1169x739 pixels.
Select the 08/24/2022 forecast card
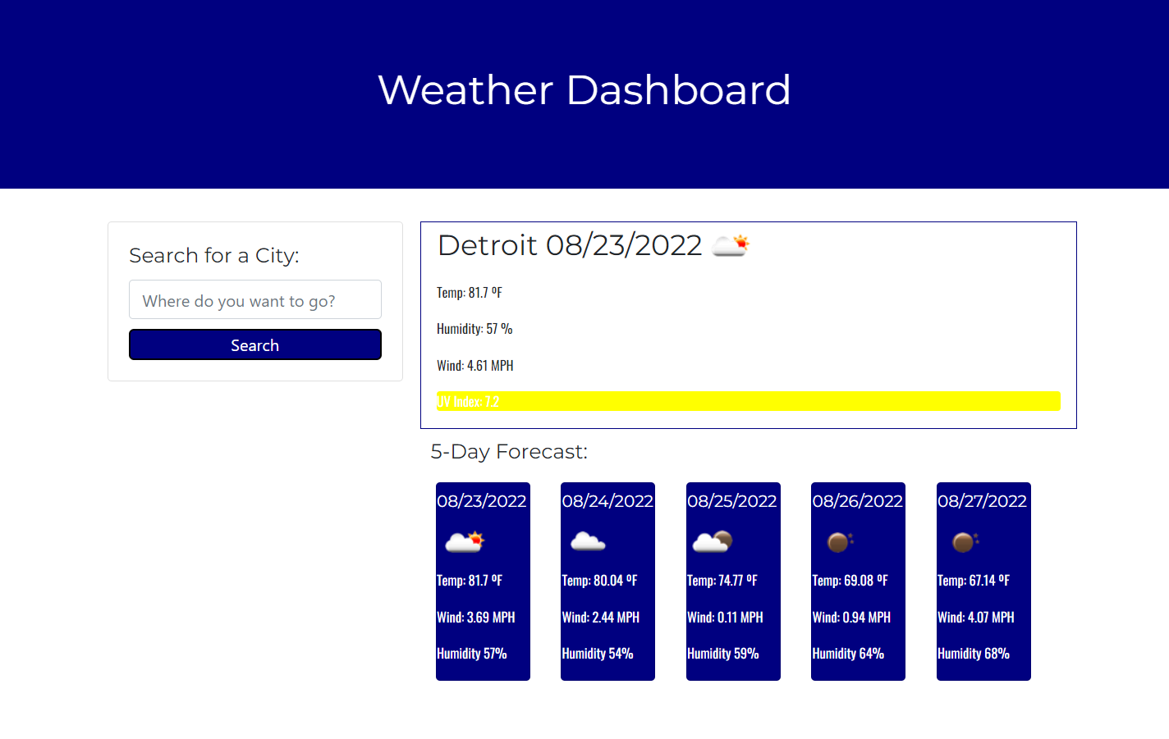[x=607, y=582]
